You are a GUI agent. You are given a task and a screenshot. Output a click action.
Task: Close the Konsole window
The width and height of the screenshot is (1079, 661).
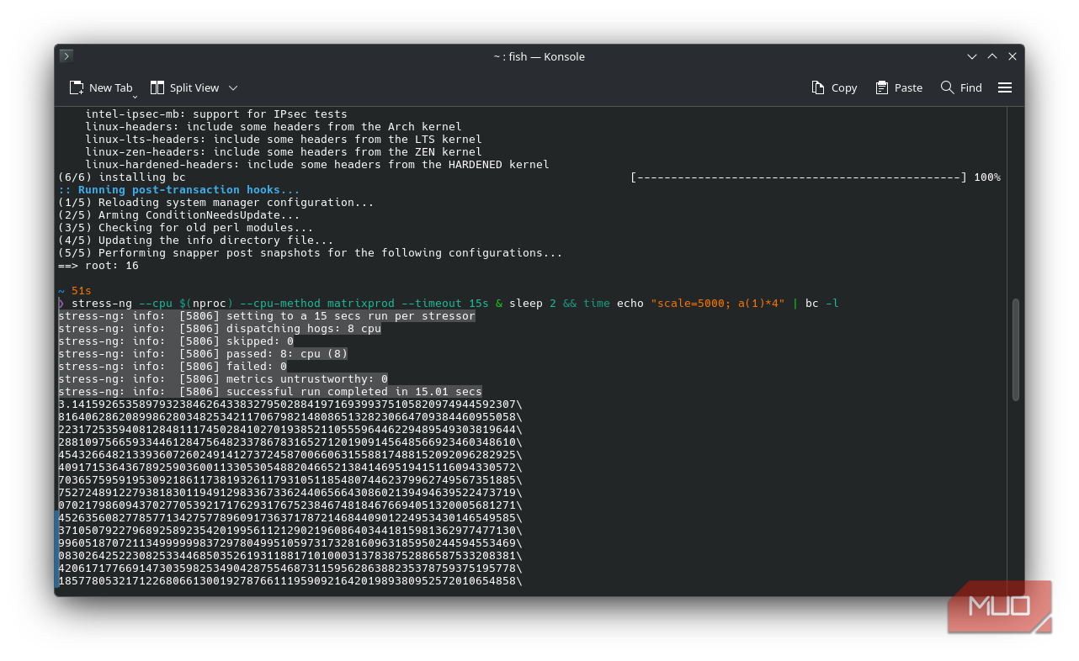coord(1013,56)
